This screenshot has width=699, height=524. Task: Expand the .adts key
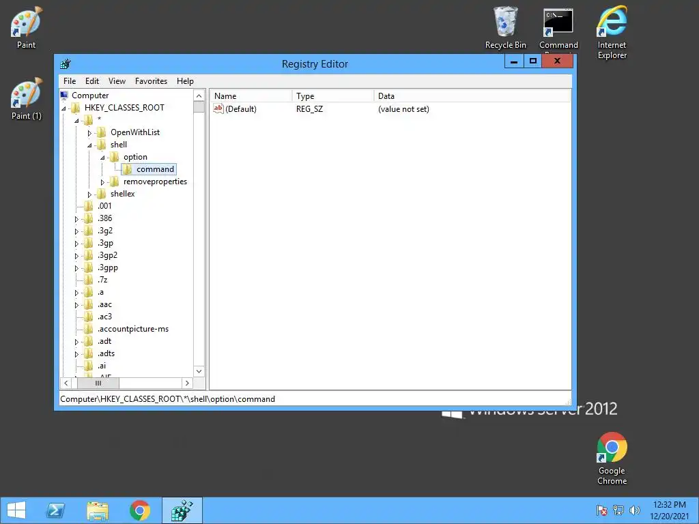[76, 354]
